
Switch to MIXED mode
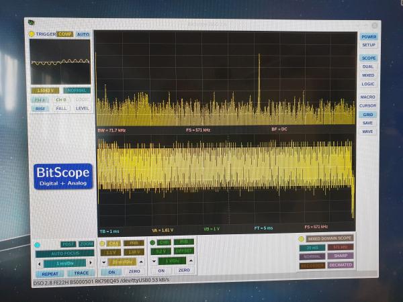point(368,75)
